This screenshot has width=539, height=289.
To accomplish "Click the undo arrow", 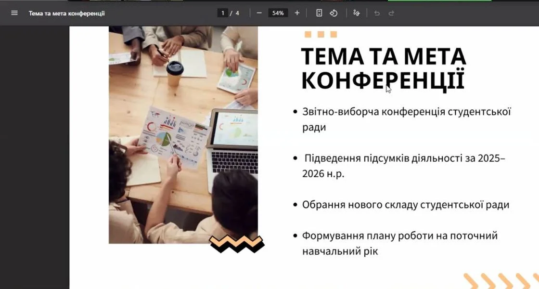I will (377, 13).
